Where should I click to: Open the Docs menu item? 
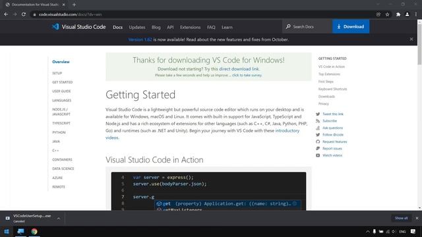pos(117,27)
